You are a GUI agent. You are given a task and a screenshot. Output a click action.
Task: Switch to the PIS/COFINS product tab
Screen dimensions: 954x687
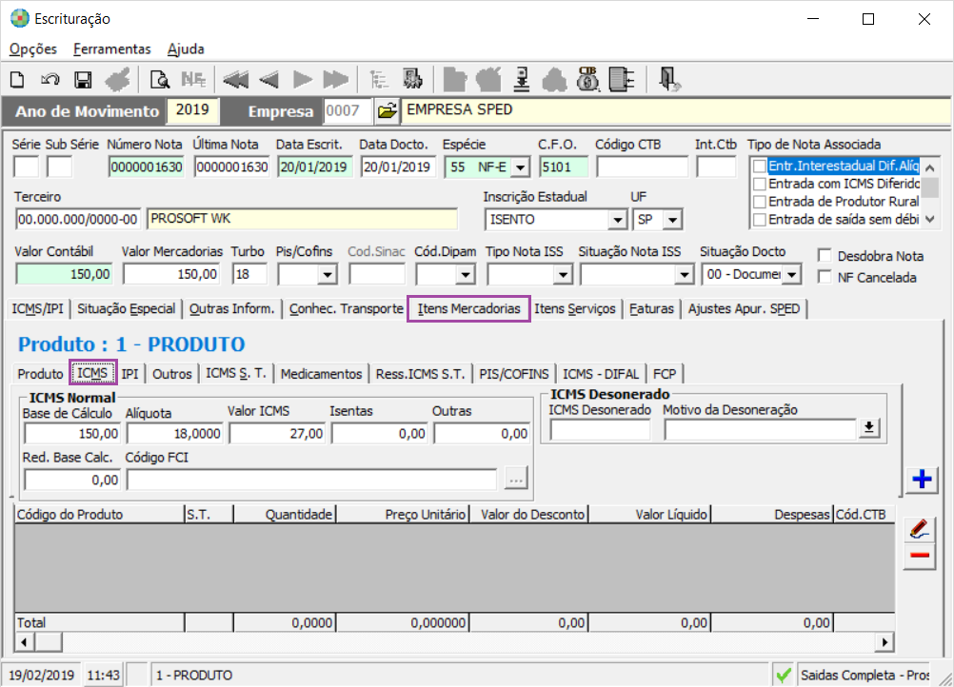513,373
